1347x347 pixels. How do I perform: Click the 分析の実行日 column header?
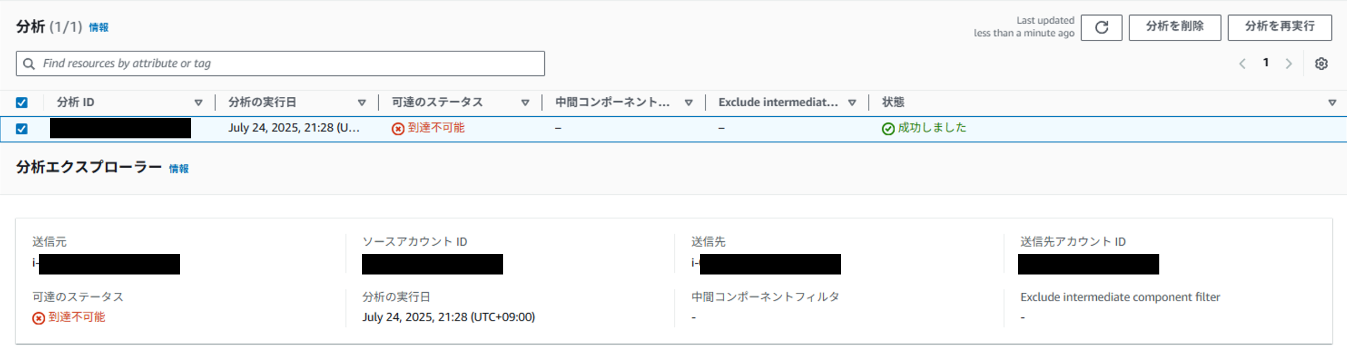(262, 102)
